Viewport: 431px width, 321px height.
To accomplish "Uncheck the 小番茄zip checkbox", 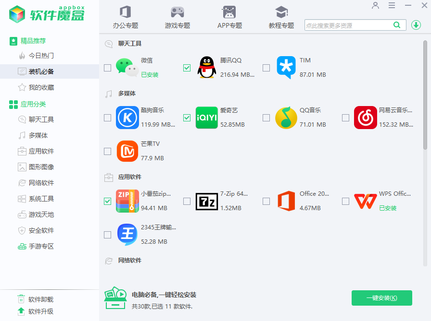I will [107, 201].
